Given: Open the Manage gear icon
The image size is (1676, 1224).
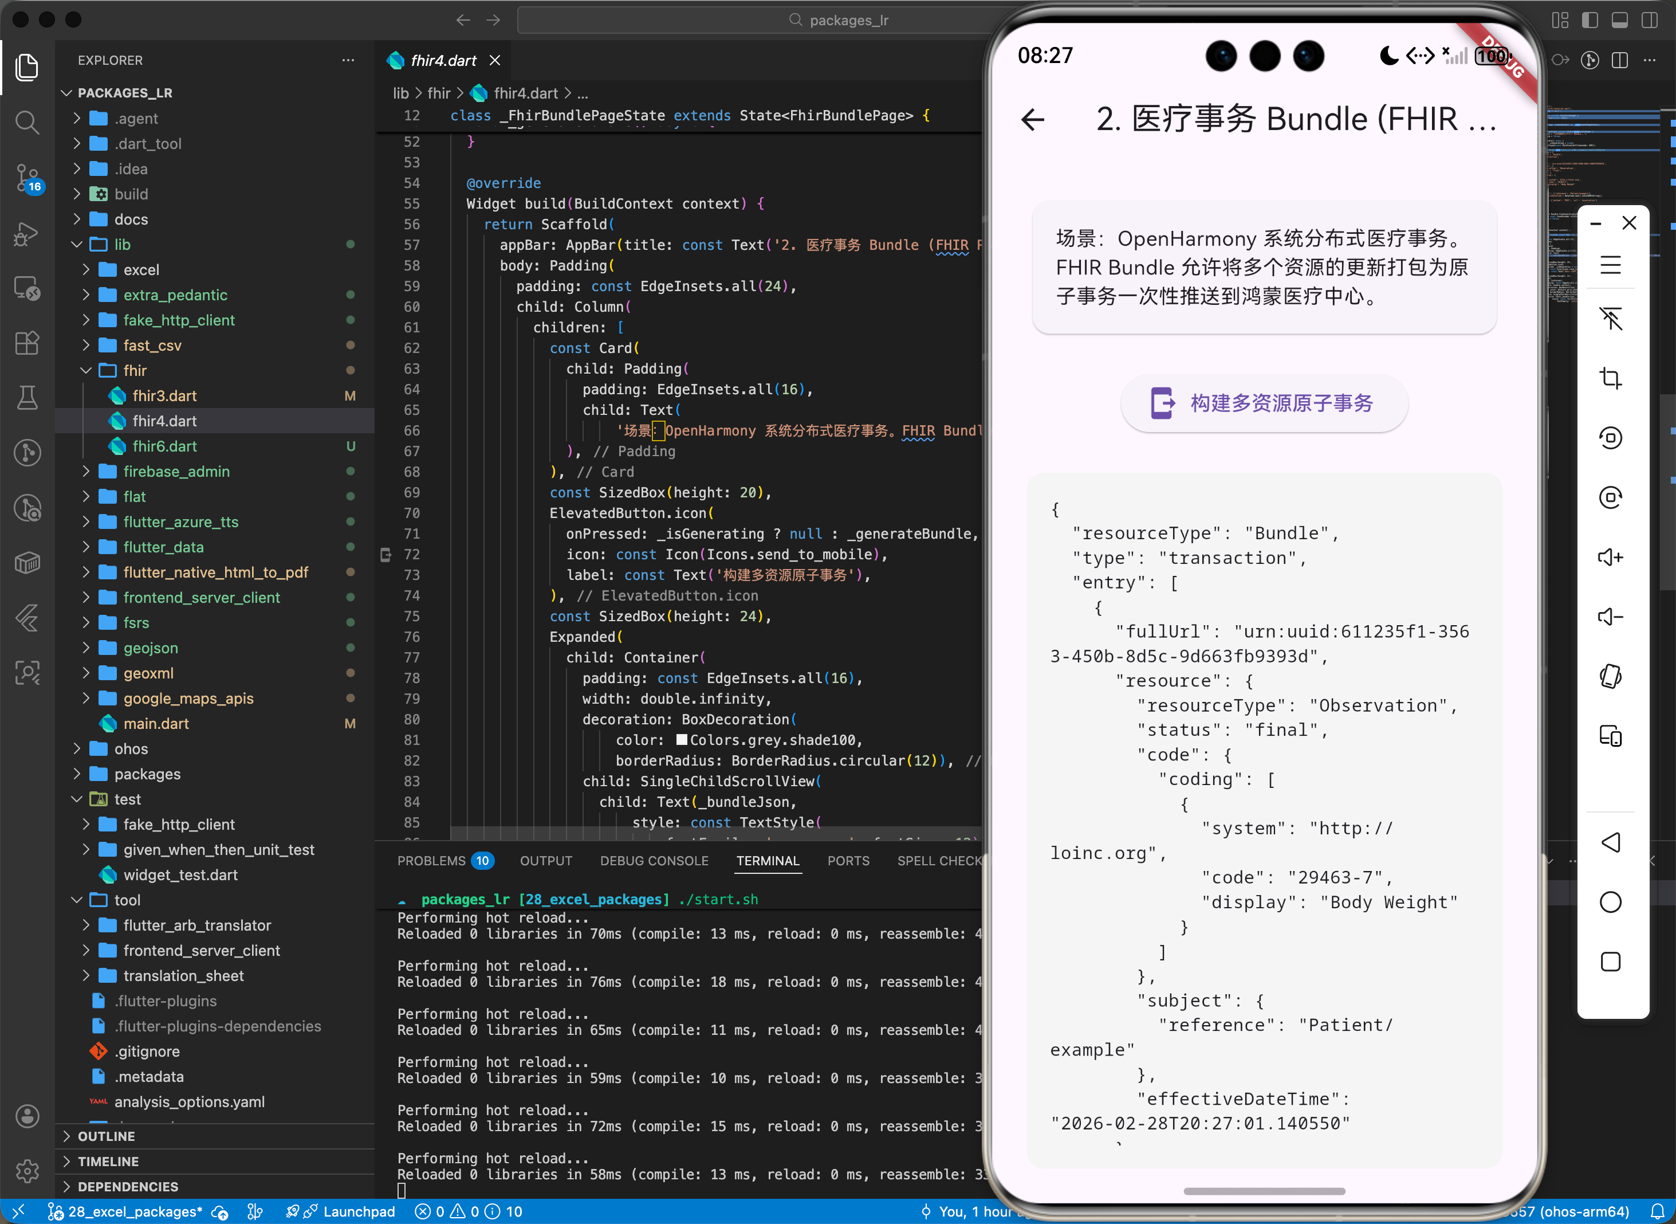Looking at the screenshot, I should (27, 1171).
